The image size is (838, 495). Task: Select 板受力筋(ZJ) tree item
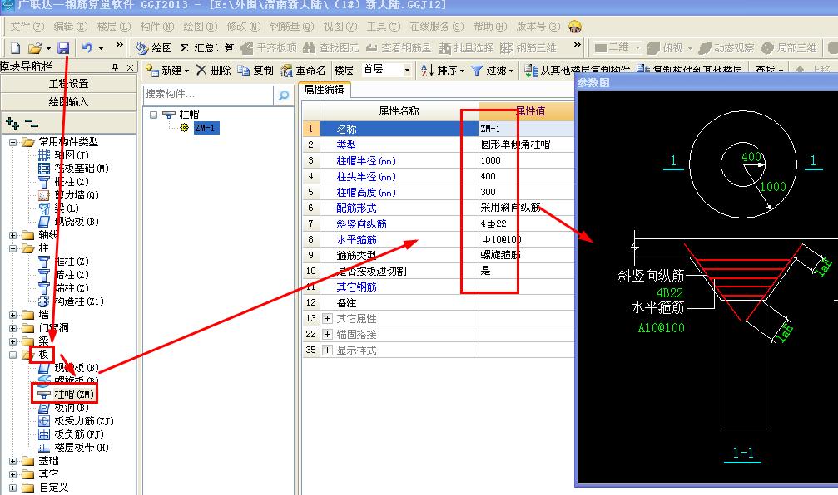(x=83, y=421)
